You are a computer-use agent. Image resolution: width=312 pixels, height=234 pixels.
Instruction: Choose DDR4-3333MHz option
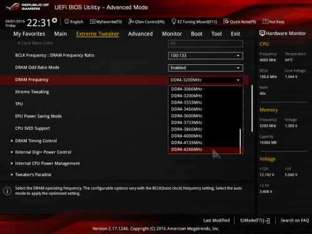pos(204,102)
